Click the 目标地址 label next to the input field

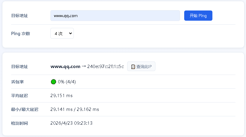(x=19, y=16)
